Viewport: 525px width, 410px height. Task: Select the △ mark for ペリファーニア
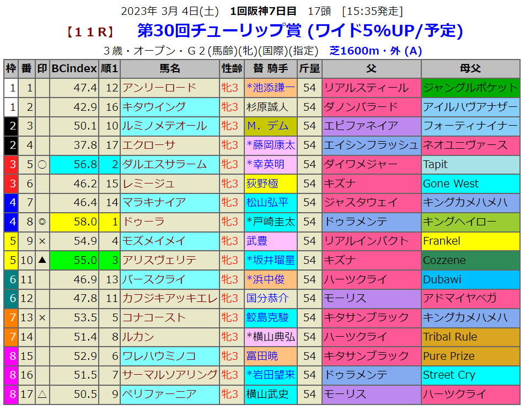42,394
